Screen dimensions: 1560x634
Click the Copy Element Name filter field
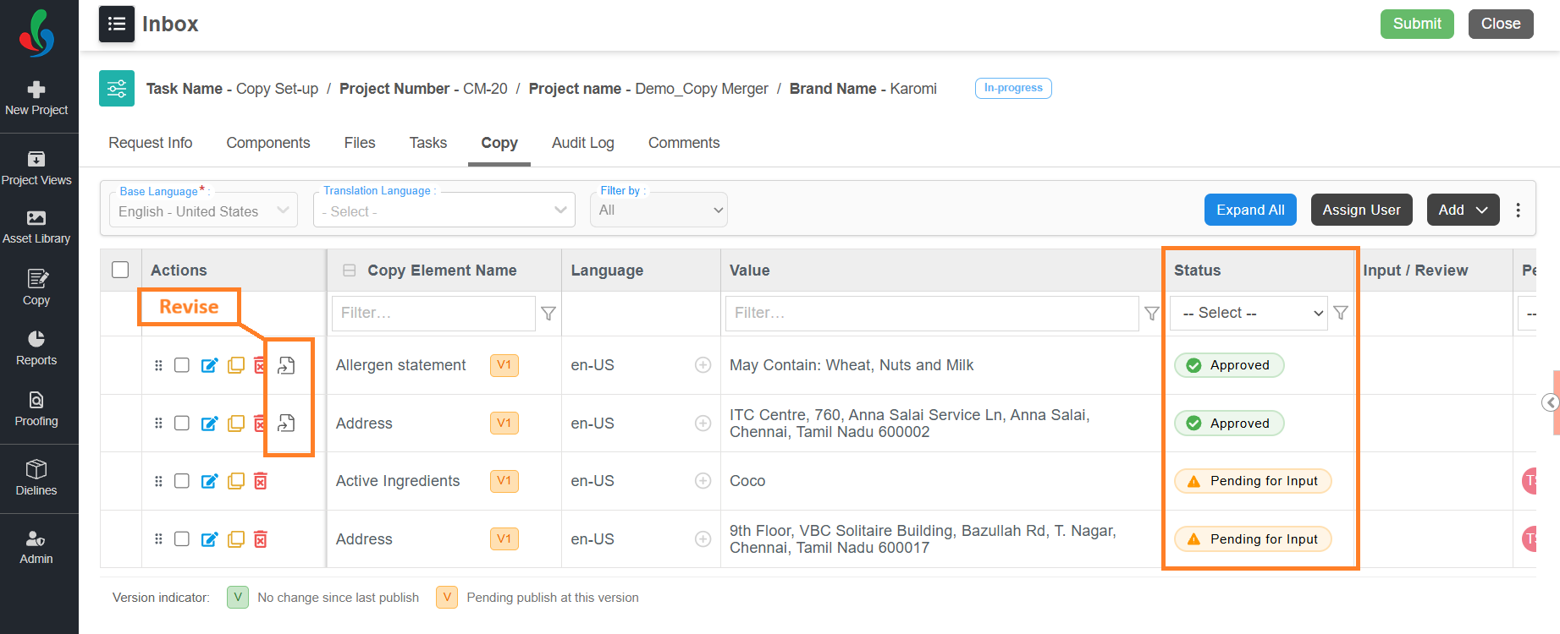click(x=433, y=313)
